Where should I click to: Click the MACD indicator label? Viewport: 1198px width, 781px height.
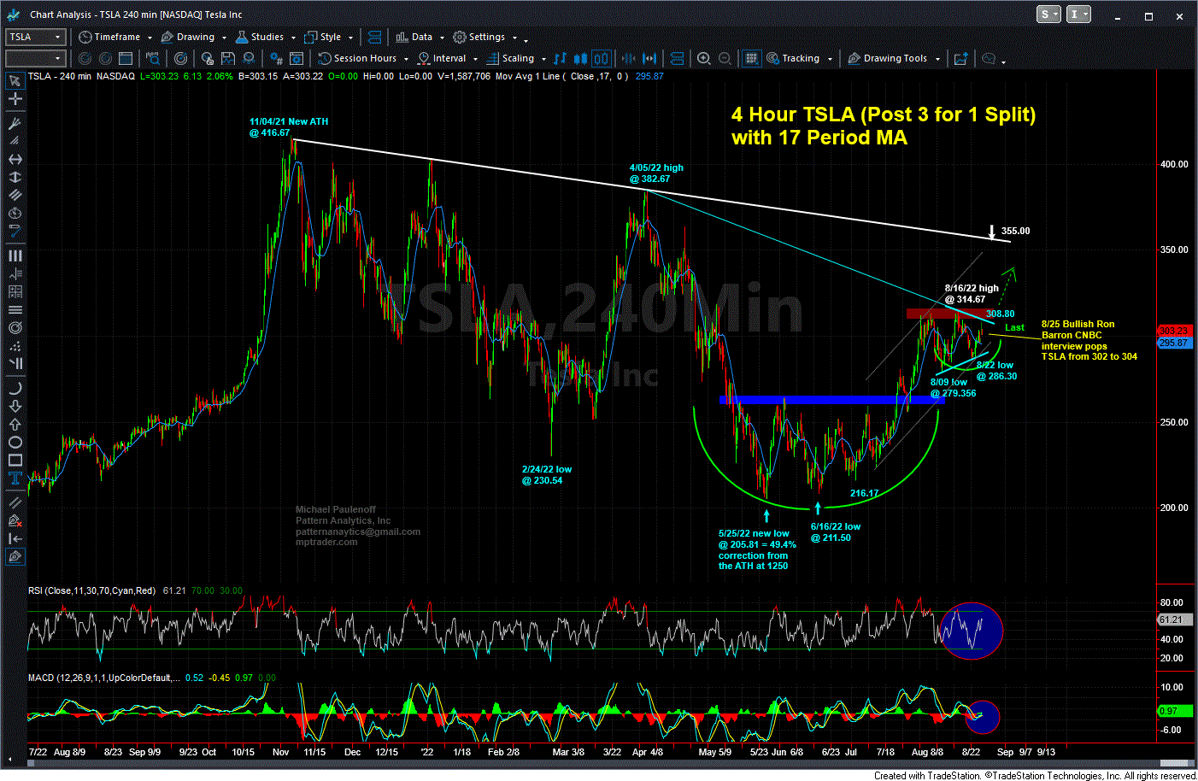point(104,678)
